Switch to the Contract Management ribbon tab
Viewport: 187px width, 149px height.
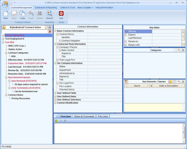click(21, 7)
